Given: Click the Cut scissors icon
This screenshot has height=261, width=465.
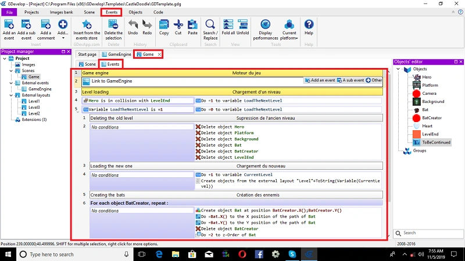Looking at the screenshot, I should [x=178, y=24].
